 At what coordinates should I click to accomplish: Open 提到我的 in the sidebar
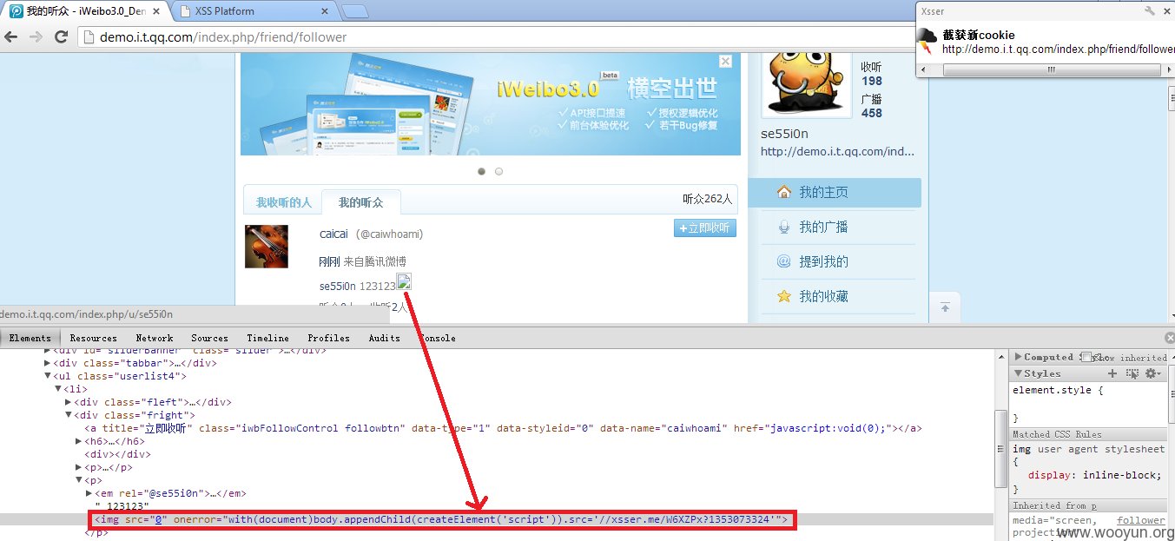coord(823,261)
